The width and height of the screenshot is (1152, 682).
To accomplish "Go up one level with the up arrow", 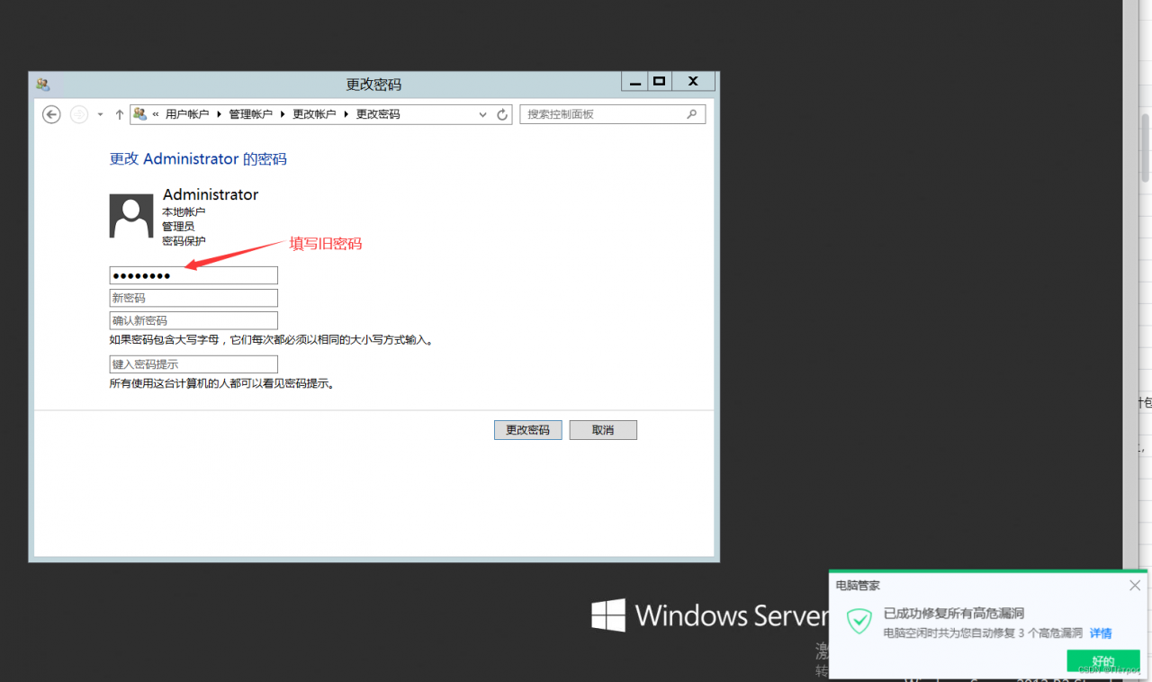I will [120, 114].
